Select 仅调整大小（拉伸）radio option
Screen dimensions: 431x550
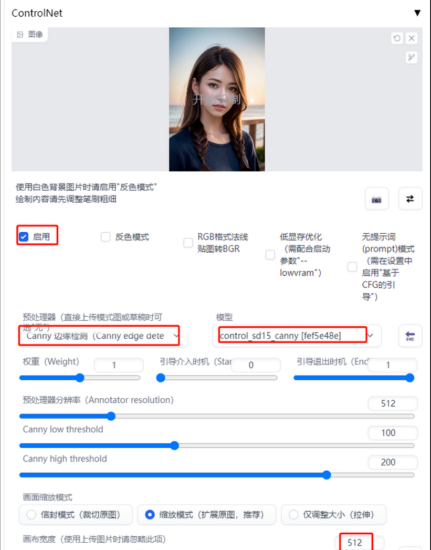click(333, 515)
